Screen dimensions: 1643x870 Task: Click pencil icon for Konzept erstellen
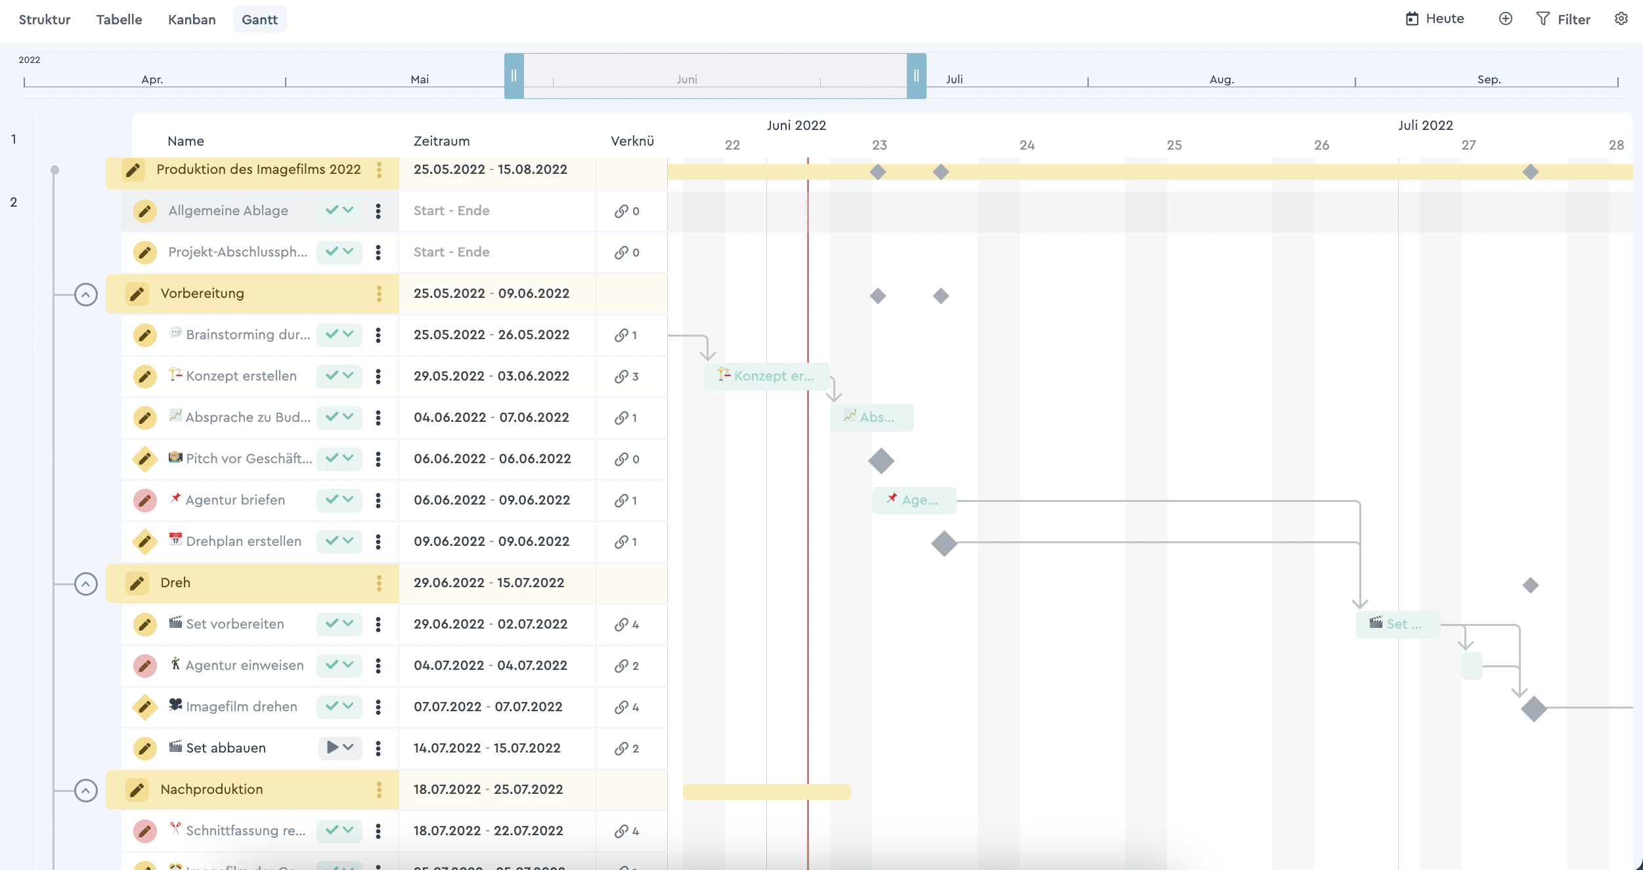(145, 377)
